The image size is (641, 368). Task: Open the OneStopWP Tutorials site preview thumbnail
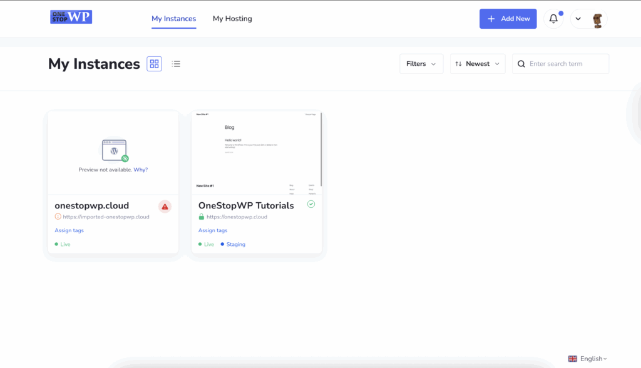pyautogui.click(x=256, y=153)
